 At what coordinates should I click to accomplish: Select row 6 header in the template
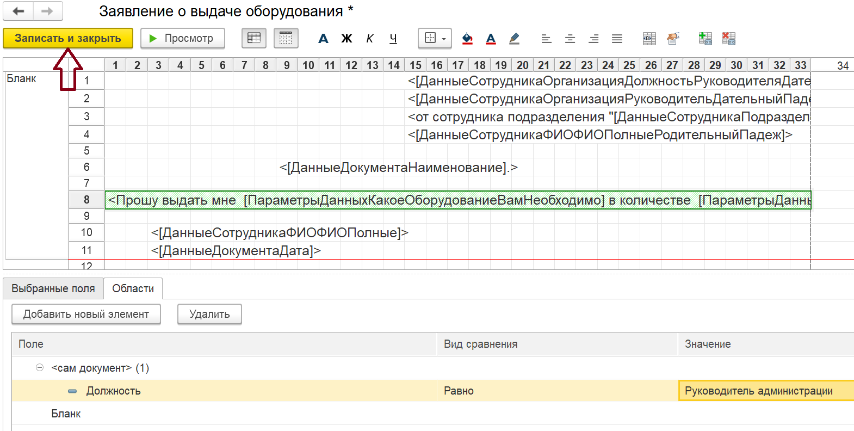pos(86,167)
